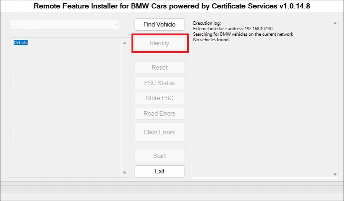Viewport: 344px width, 201px height.
Task: Click the Find Vehicle button
Action: click(x=159, y=24)
